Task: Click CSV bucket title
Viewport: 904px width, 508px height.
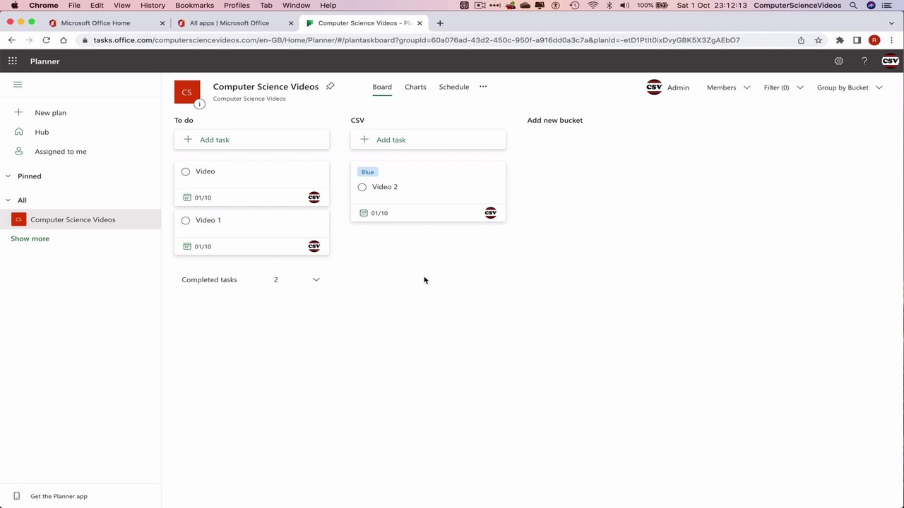Action: point(357,120)
